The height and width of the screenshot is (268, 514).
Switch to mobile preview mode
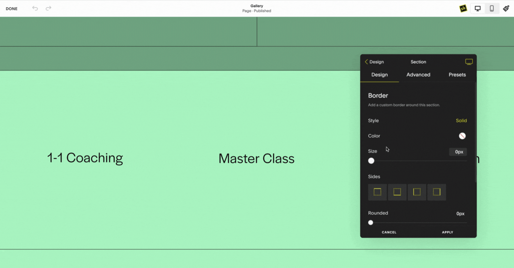pos(492,8)
